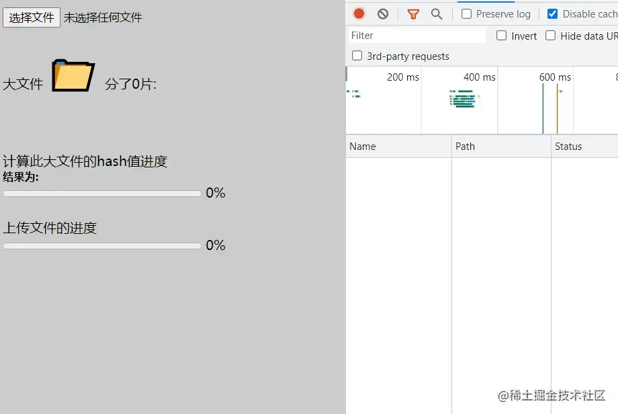Focus the Filter text field
The height and width of the screenshot is (414, 618).
(416, 36)
